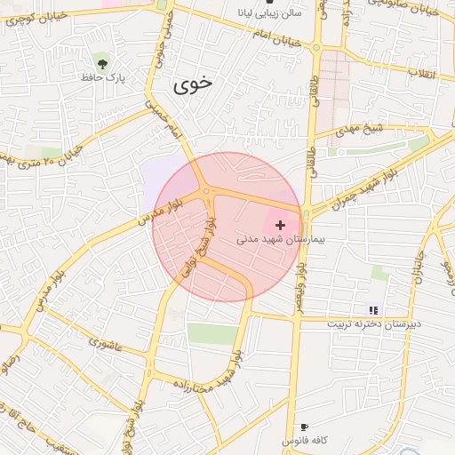Click the کافه فانوس cafe label
The height and width of the screenshot is (455, 455).
305,441
